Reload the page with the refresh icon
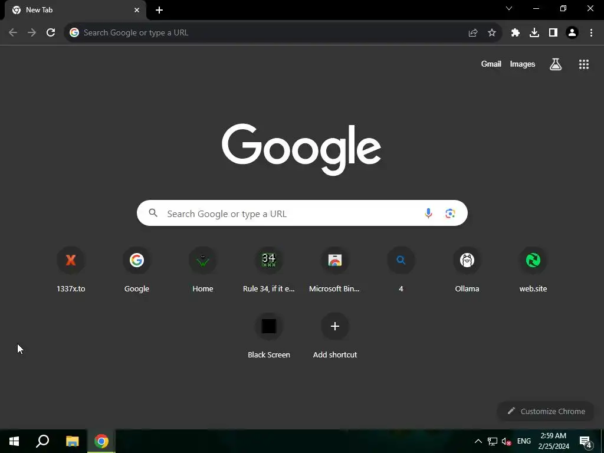 pyautogui.click(x=51, y=33)
